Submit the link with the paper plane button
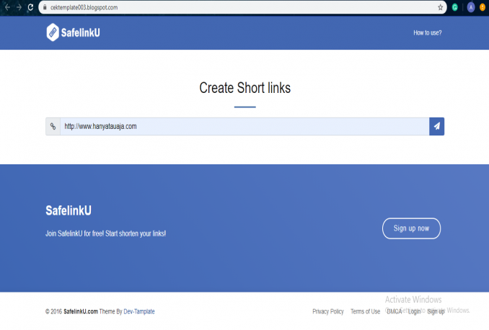Image resolution: width=489 pixels, height=330 pixels. [436, 127]
